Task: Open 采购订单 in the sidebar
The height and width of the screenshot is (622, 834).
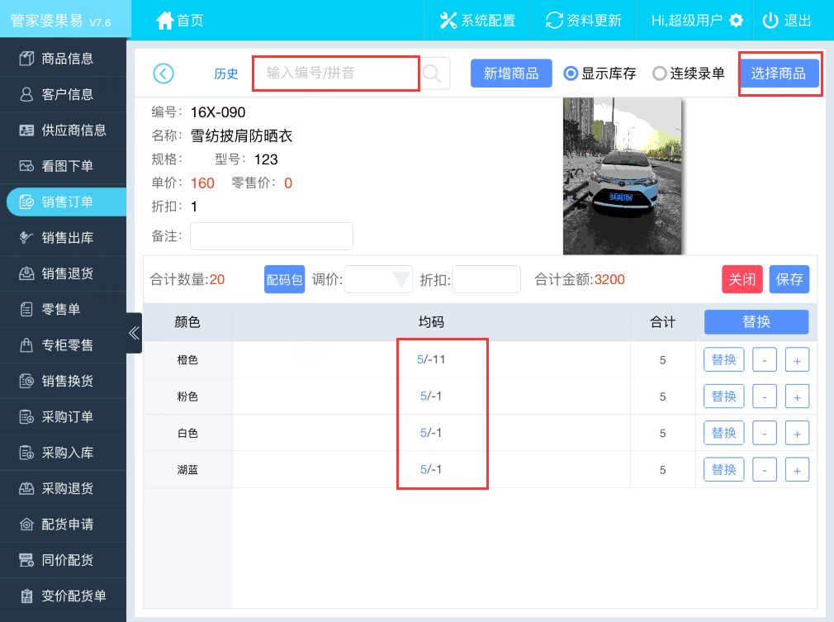Action: [67, 416]
